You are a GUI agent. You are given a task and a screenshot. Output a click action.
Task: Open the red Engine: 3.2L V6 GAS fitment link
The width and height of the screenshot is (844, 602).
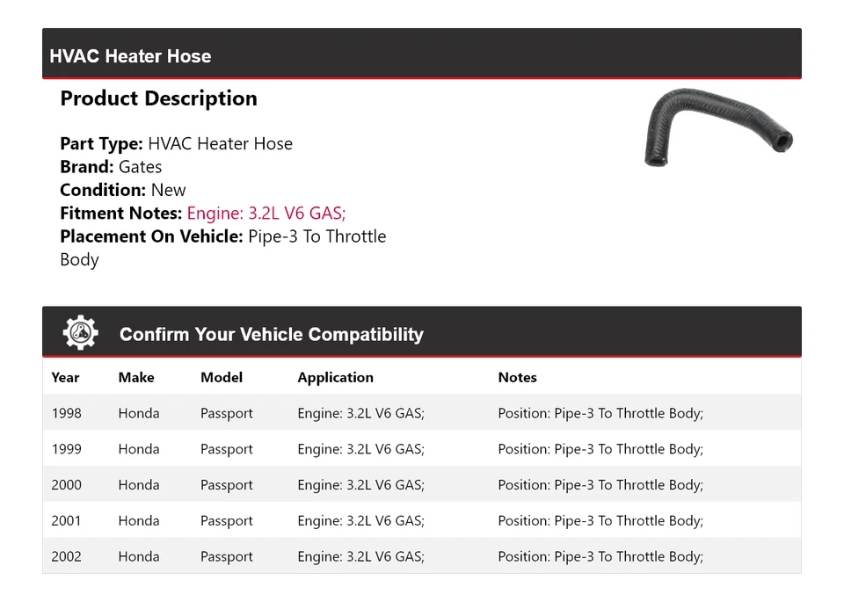(x=266, y=213)
